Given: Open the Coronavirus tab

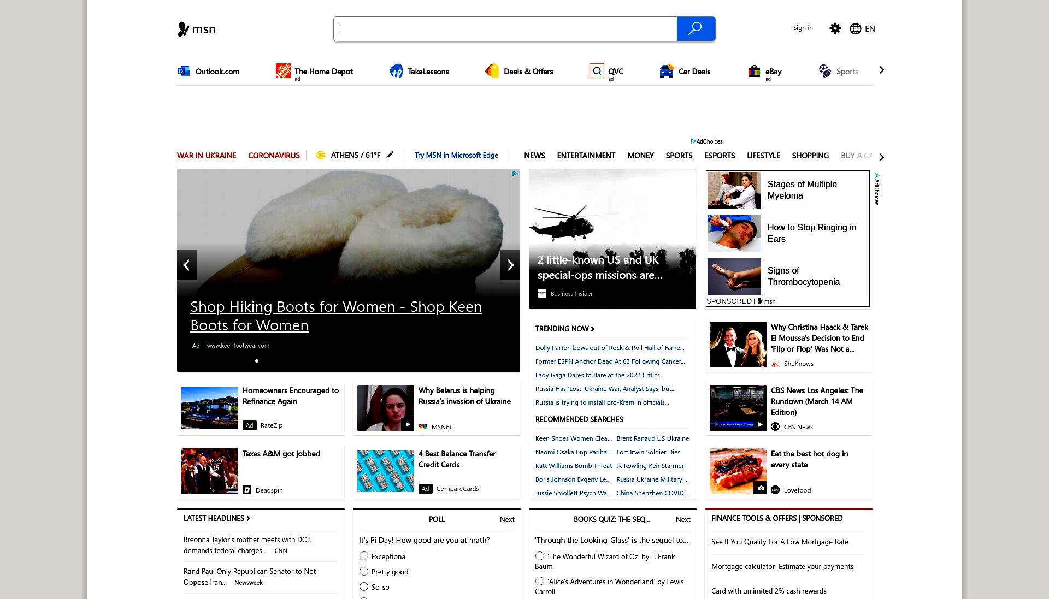Looking at the screenshot, I should pos(274,156).
